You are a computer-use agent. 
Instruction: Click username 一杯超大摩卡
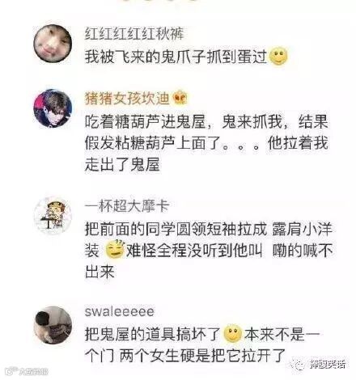pos(127,206)
